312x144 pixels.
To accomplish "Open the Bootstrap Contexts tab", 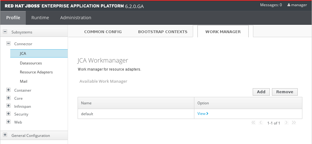I will pos(163,32).
